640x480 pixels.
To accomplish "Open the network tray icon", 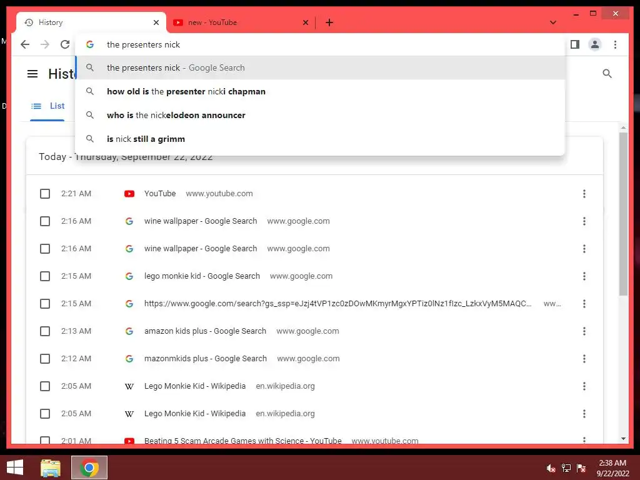I will (566, 468).
